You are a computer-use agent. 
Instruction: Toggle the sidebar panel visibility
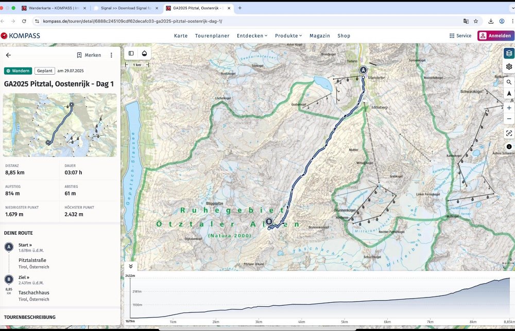[131, 53]
